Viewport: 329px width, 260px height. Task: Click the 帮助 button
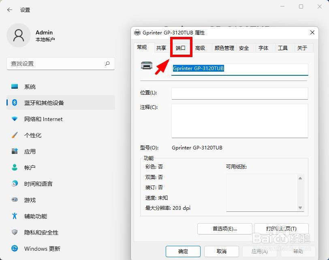[298, 251]
